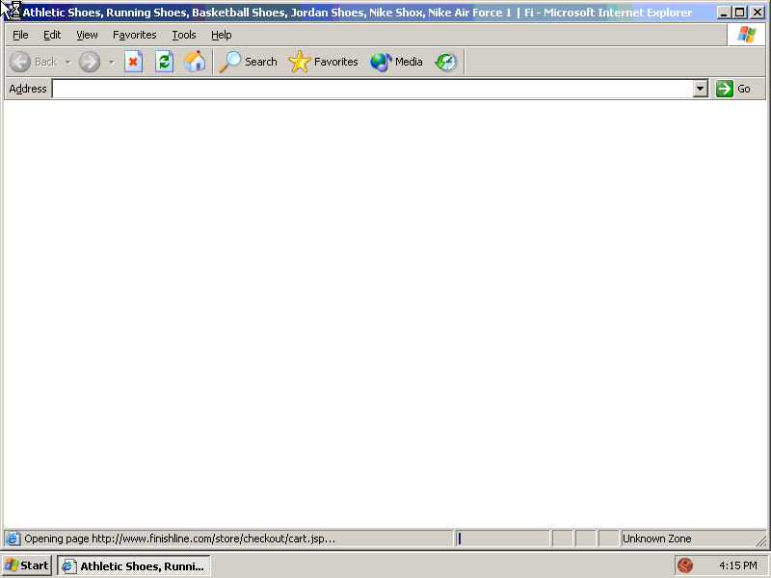771x578 pixels.
Task: Click the status bar resize grip
Action: click(x=760, y=541)
